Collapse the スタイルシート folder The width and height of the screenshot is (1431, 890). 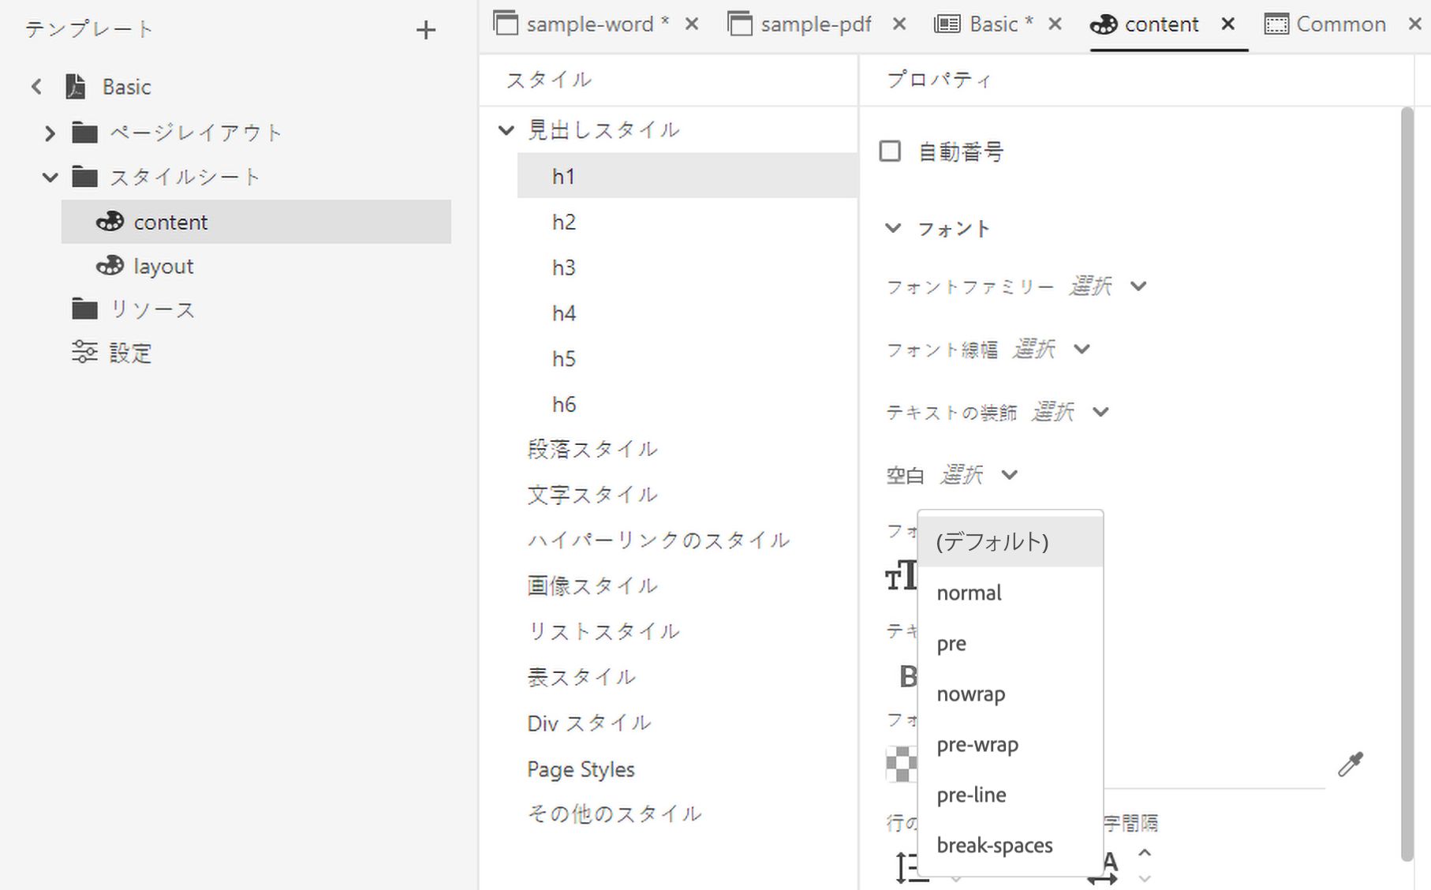[x=50, y=177]
